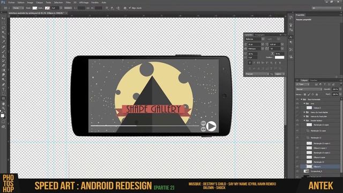Collapse the face horizontale group arrow

pyautogui.click(x=301, y=99)
